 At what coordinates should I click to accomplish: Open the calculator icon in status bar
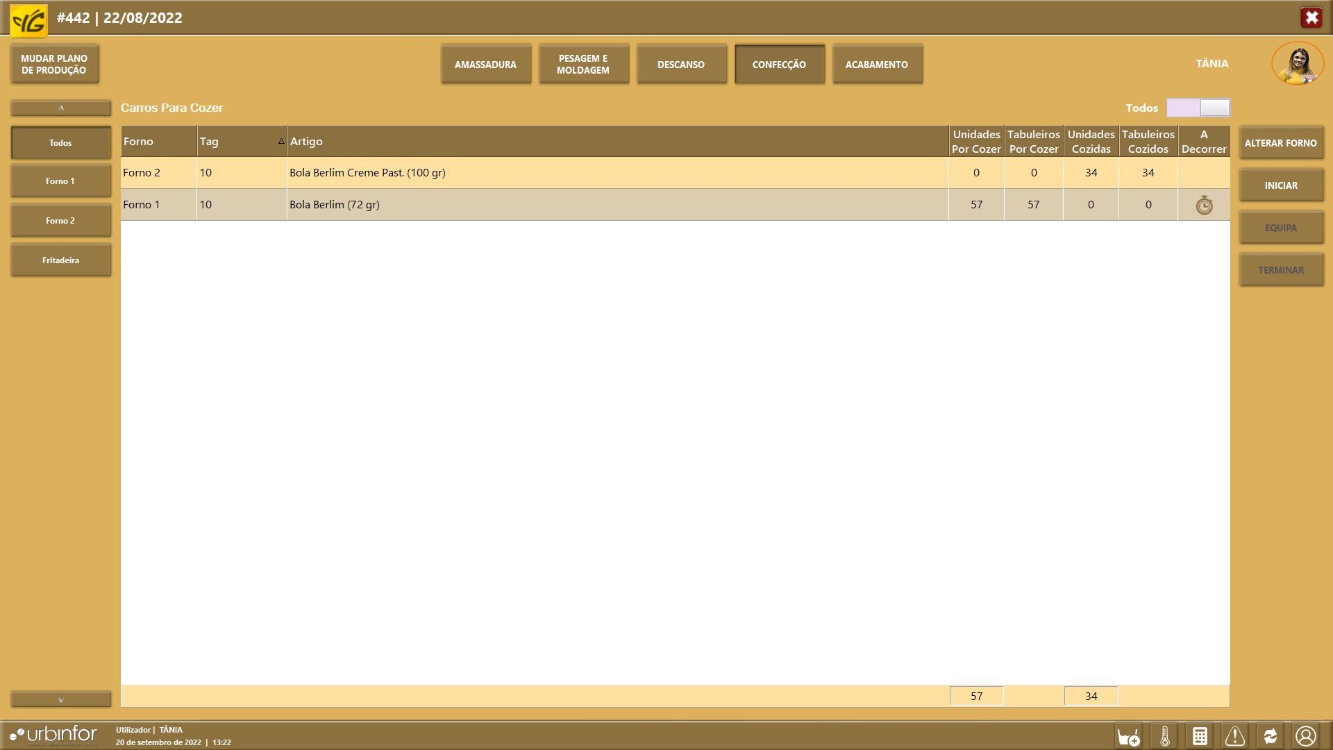[x=1200, y=736]
